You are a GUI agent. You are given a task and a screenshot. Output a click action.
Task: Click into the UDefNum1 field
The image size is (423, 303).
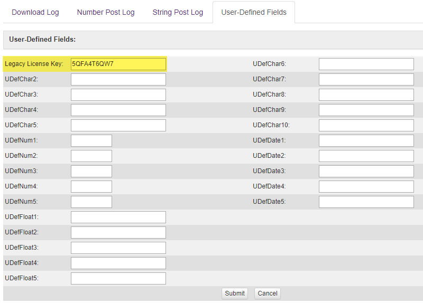click(91, 140)
